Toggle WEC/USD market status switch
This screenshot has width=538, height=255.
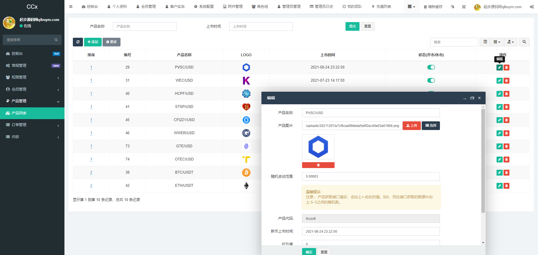[x=431, y=81]
